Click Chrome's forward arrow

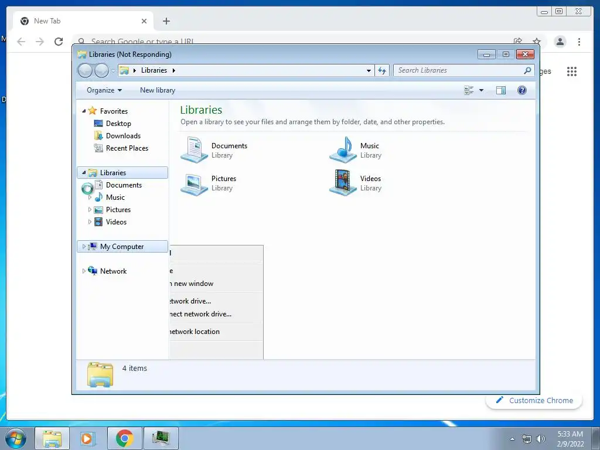[40, 42]
